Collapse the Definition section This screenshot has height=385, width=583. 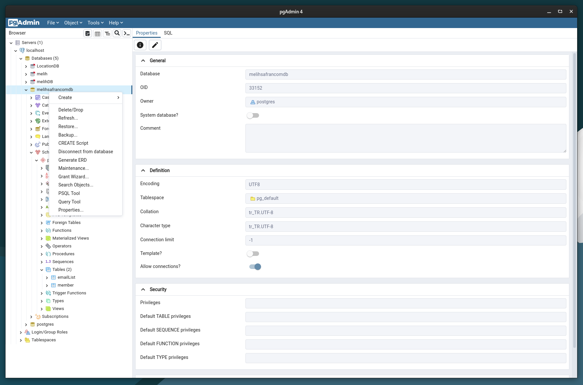click(143, 170)
